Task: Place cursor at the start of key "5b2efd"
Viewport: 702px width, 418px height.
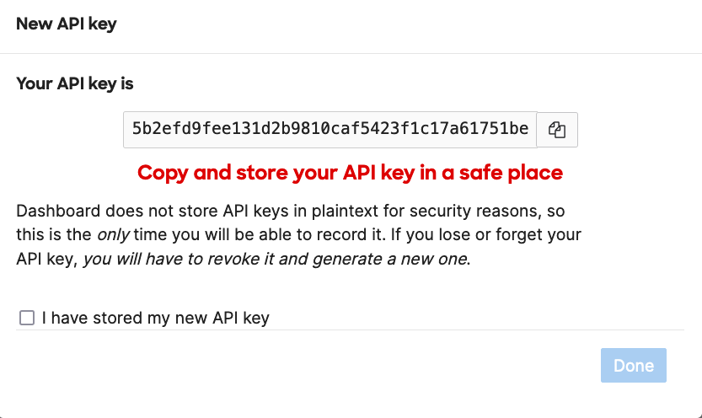Action: click(x=134, y=130)
